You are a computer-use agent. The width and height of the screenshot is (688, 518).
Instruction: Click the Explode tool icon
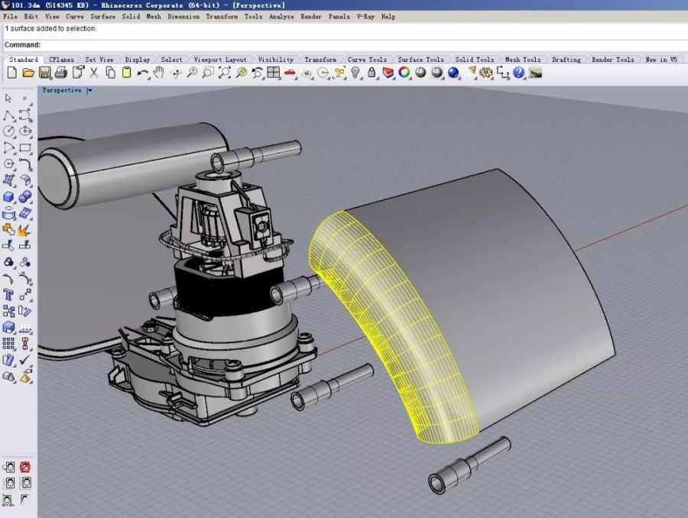click(25, 229)
